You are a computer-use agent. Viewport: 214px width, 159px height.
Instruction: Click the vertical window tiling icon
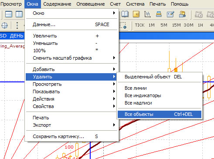click(x=19, y=14)
